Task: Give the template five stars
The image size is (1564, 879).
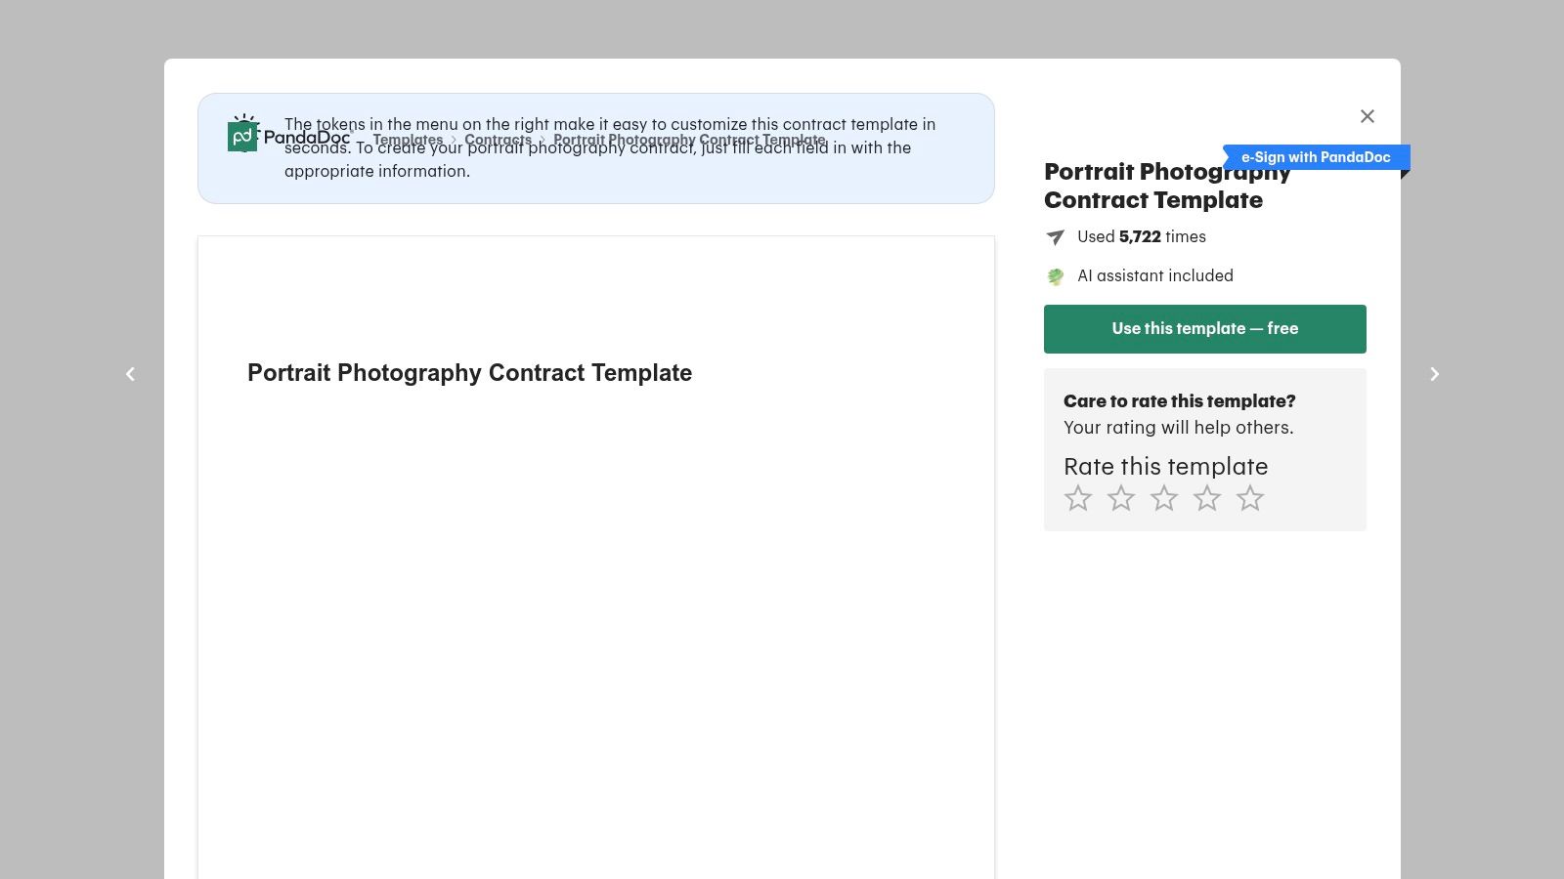Action: [1250, 498]
